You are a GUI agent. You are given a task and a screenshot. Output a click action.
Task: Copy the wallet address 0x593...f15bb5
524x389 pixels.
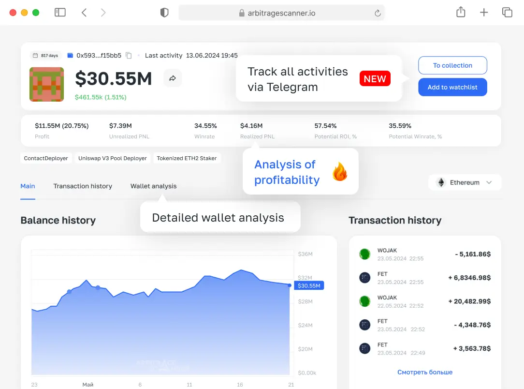pyautogui.click(x=128, y=55)
